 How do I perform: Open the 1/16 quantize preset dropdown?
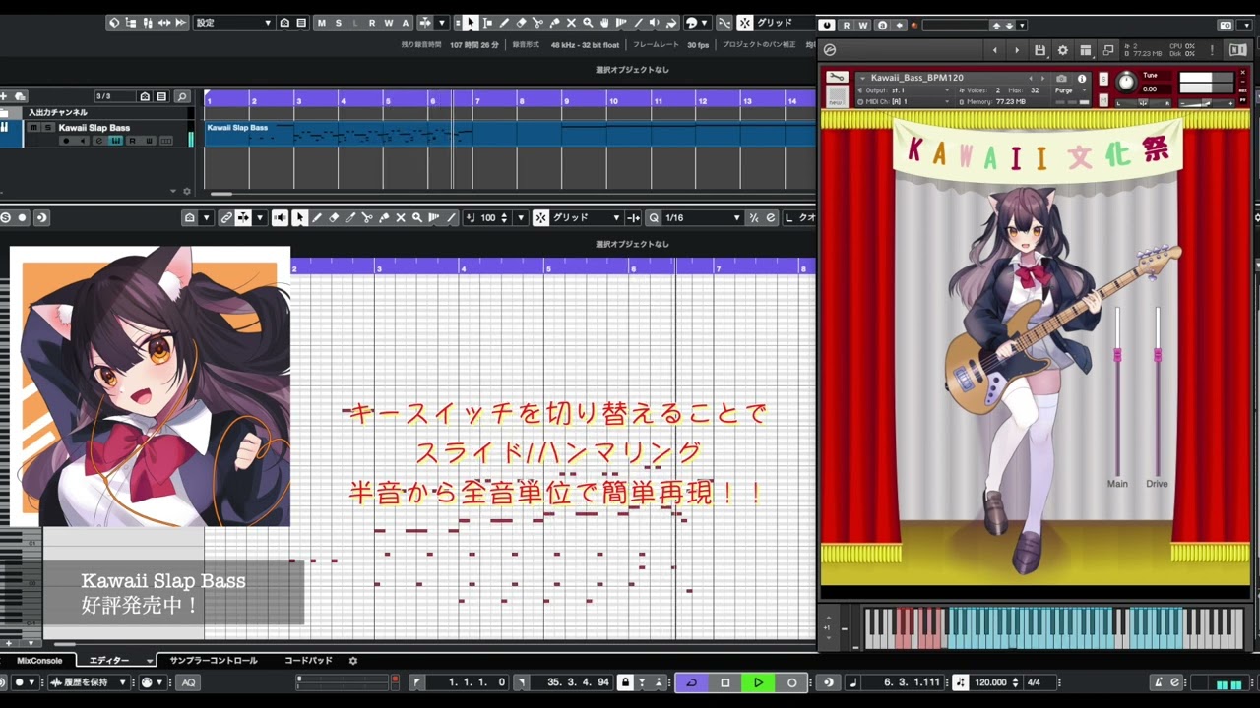click(x=702, y=218)
